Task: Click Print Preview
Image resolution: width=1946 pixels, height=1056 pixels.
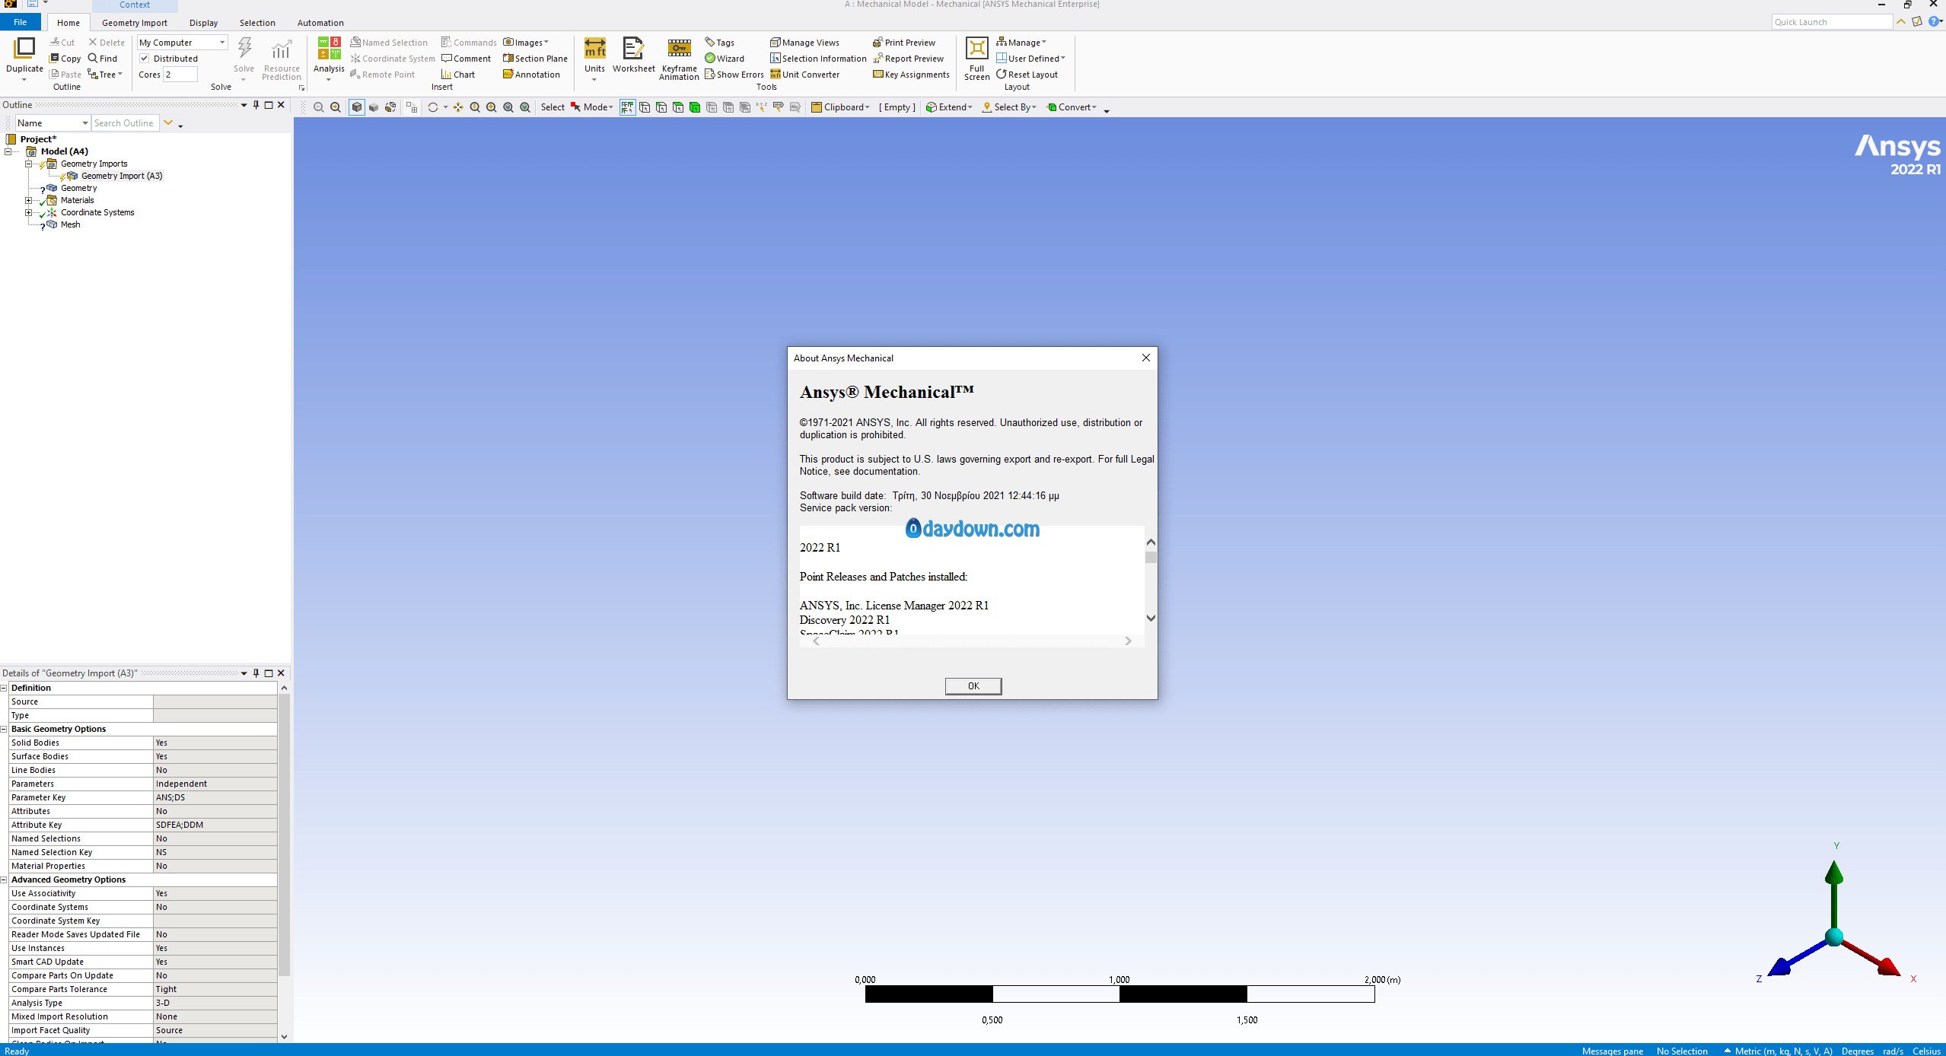Action: (x=904, y=43)
